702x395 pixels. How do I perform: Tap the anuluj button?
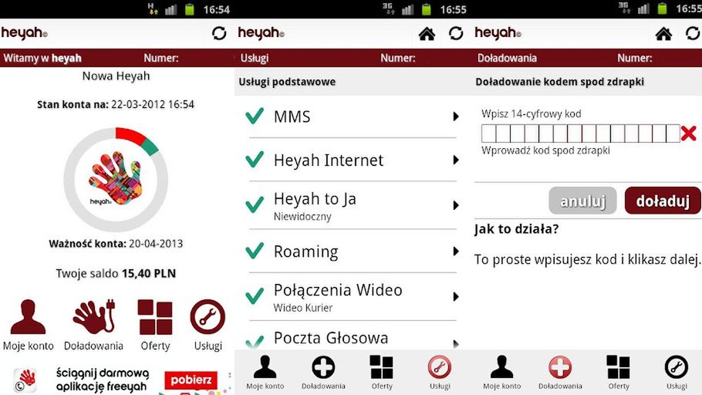coord(582,201)
